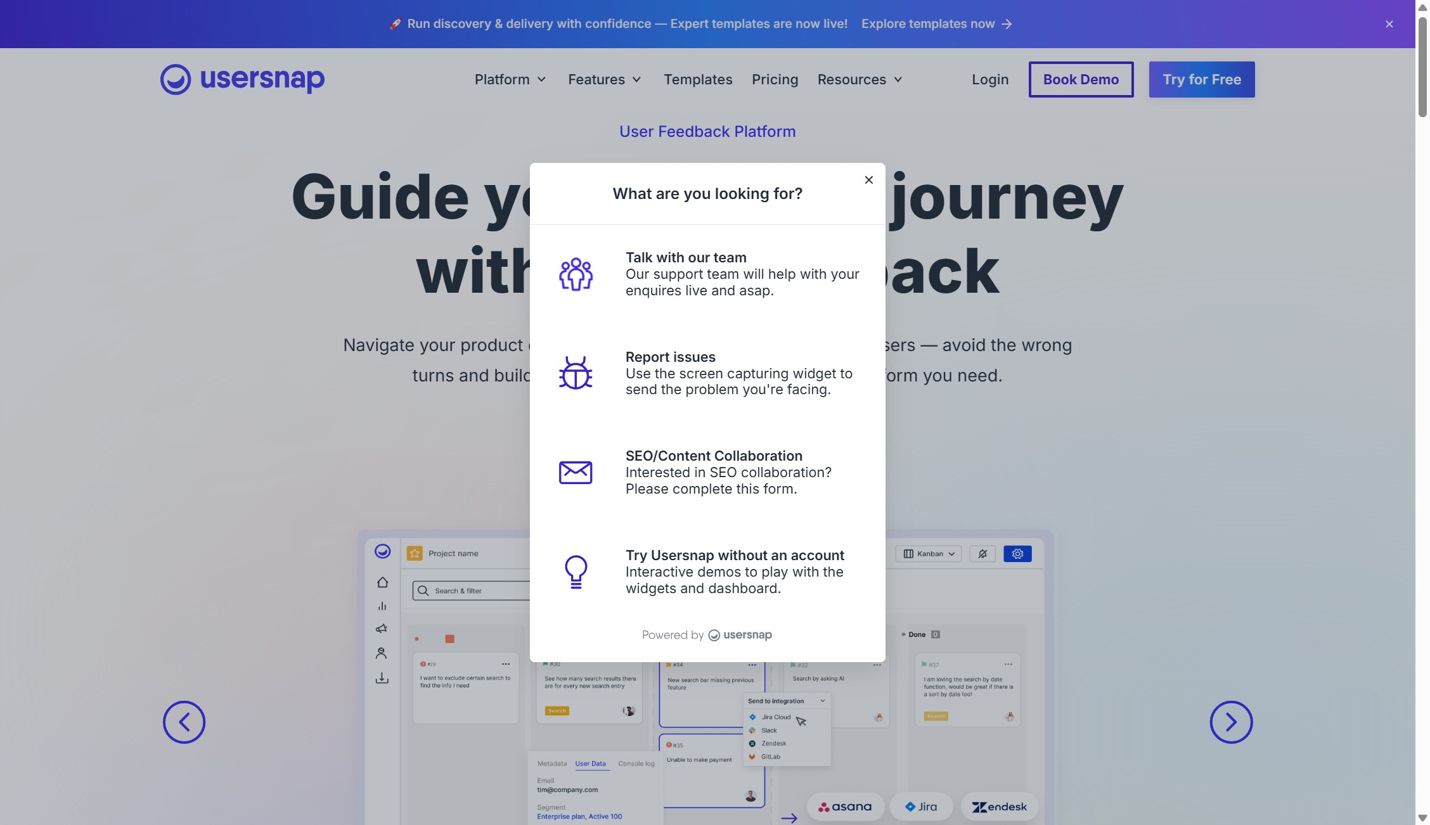
Task: Click the Search & filter field
Action: tap(471, 591)
